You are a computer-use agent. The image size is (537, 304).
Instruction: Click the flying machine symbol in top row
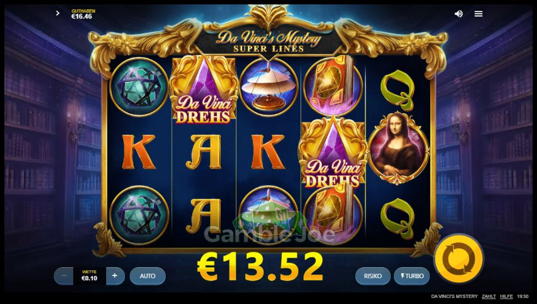point(269,87)
